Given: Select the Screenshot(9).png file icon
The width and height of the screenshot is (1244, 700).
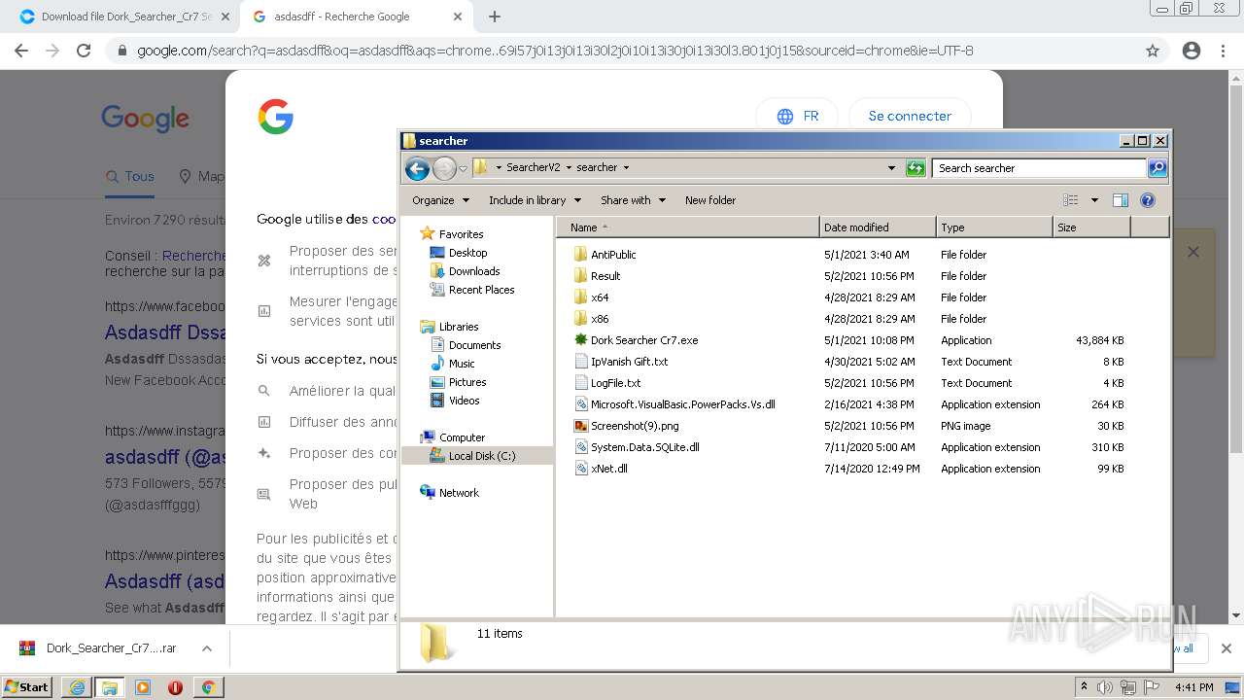Looking at the screenshot, I should pyautogui.click(x=581, y=426).
